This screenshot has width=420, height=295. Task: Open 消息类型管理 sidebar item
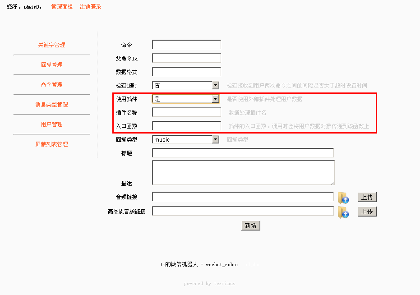coord(51,105)
